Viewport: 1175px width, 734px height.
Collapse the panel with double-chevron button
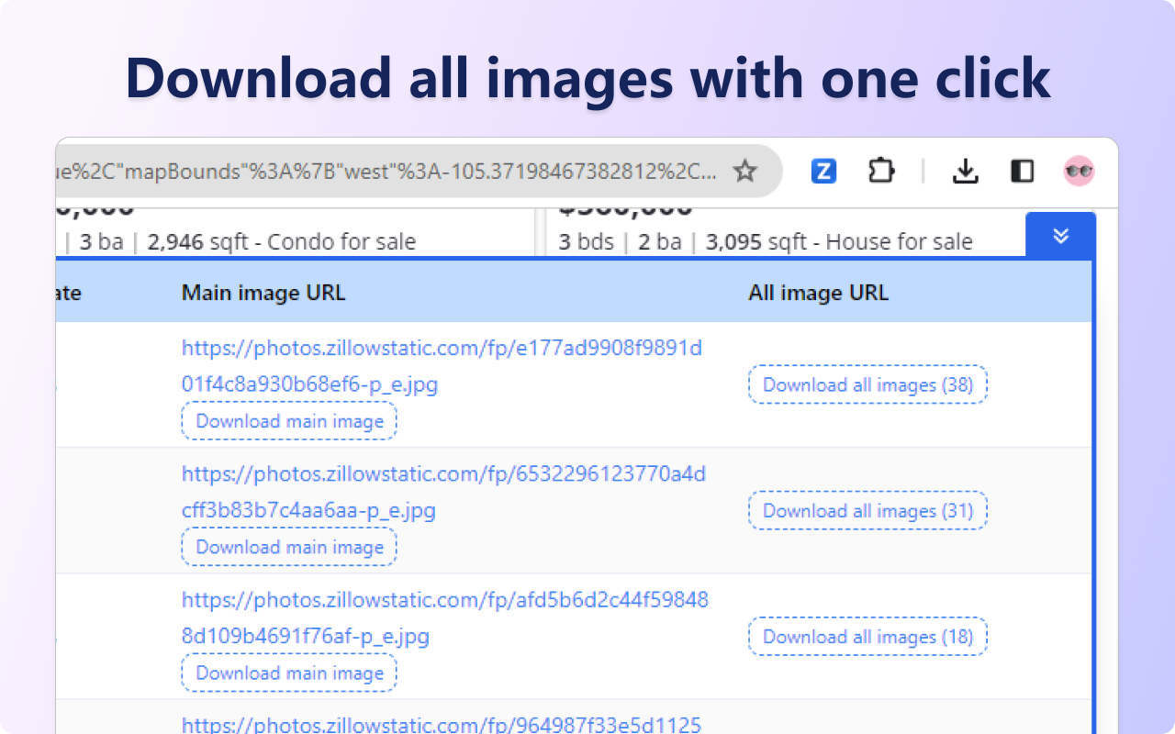pyautogui.click(x=1060, y=236)
